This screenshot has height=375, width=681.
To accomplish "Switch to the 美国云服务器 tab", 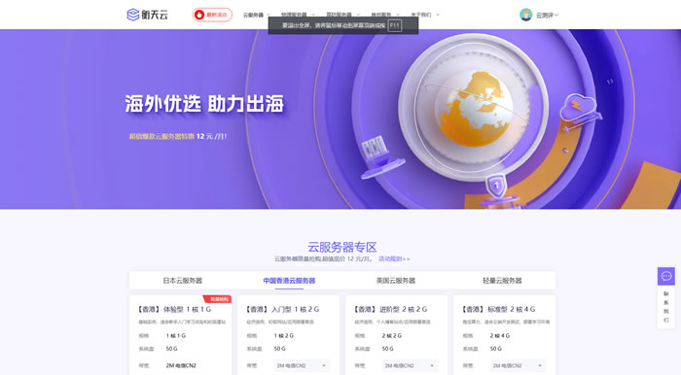I will tap(396, 281).
